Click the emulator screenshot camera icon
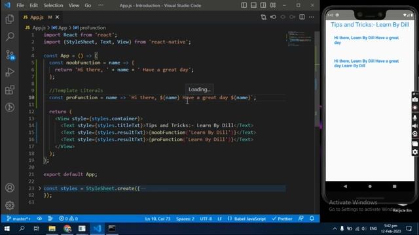The image size is (419, 235). tap(415, 100)
